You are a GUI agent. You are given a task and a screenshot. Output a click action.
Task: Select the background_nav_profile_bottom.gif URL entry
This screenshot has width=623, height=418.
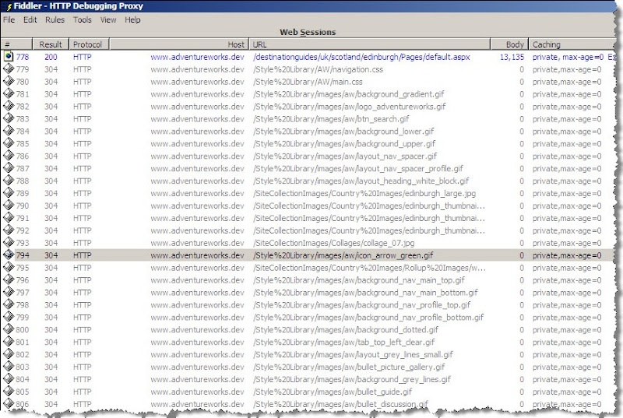coord(368,317)
